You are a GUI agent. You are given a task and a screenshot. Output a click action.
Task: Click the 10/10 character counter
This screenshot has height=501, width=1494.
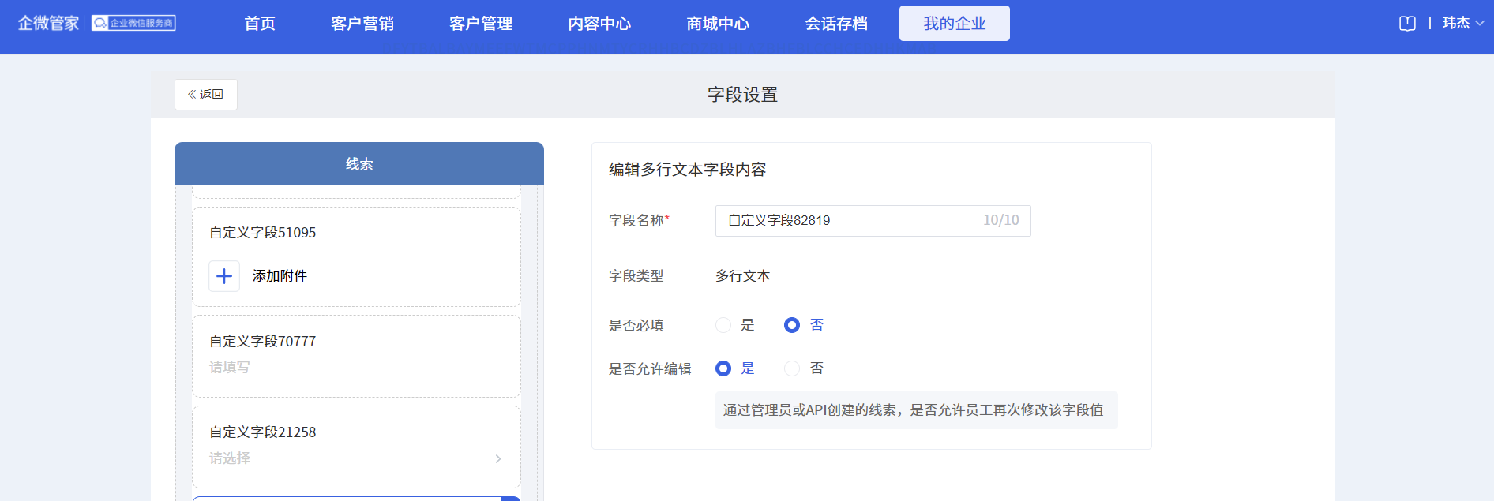click(1001, 221)
